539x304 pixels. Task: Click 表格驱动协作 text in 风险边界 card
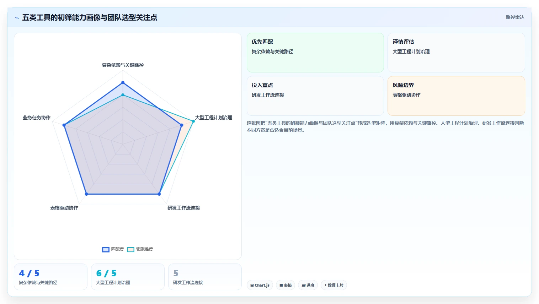[406, 95]
